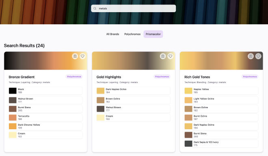Open the Gold Highlights gradient banner
This screenshot has width=268, height=156.
tap(134, 61)
